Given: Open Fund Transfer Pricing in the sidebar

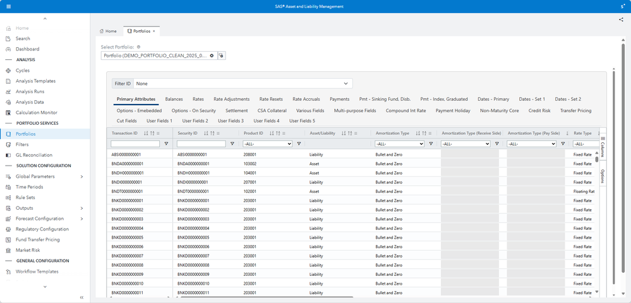Looking at the screenshot, I should [x=37, y=239].
